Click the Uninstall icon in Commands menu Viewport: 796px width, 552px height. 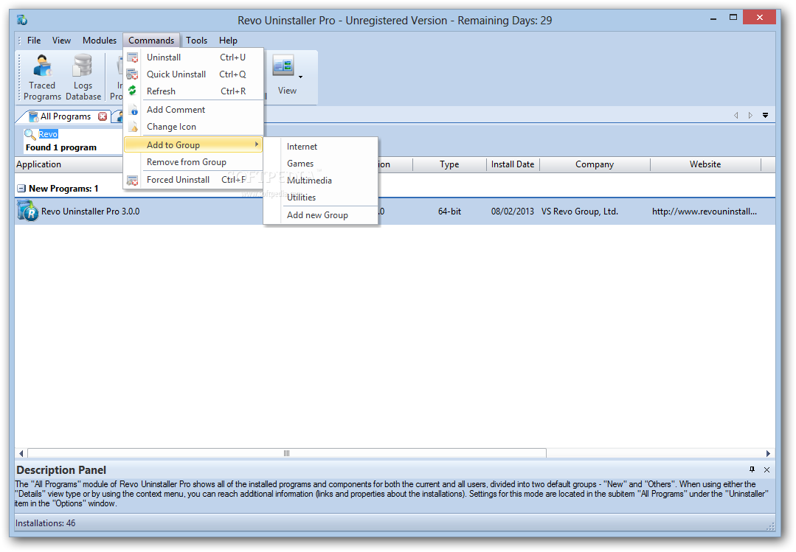(x=133, y=57)
